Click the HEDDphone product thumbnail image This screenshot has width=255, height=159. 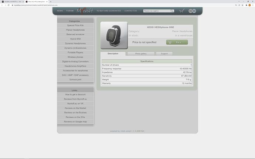[x=114, y=35]
